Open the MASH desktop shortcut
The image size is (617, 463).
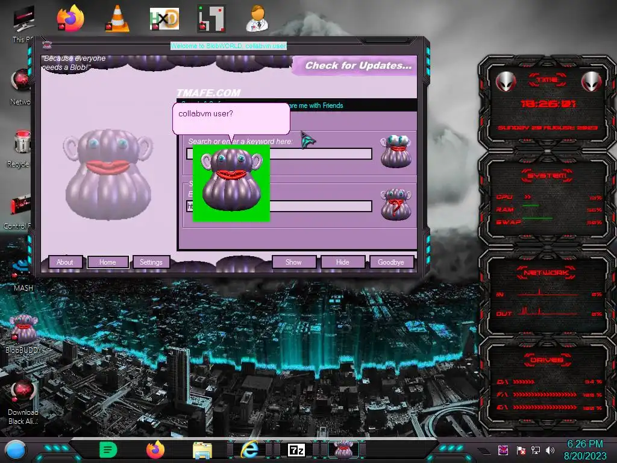tap(22, 274)
